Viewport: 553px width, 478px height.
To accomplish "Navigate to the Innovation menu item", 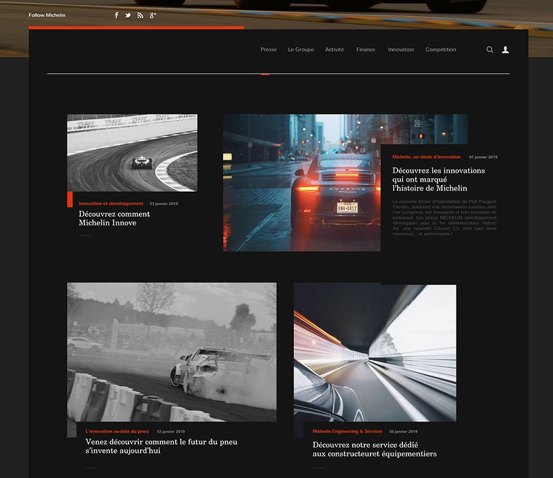I will (401, 50).
